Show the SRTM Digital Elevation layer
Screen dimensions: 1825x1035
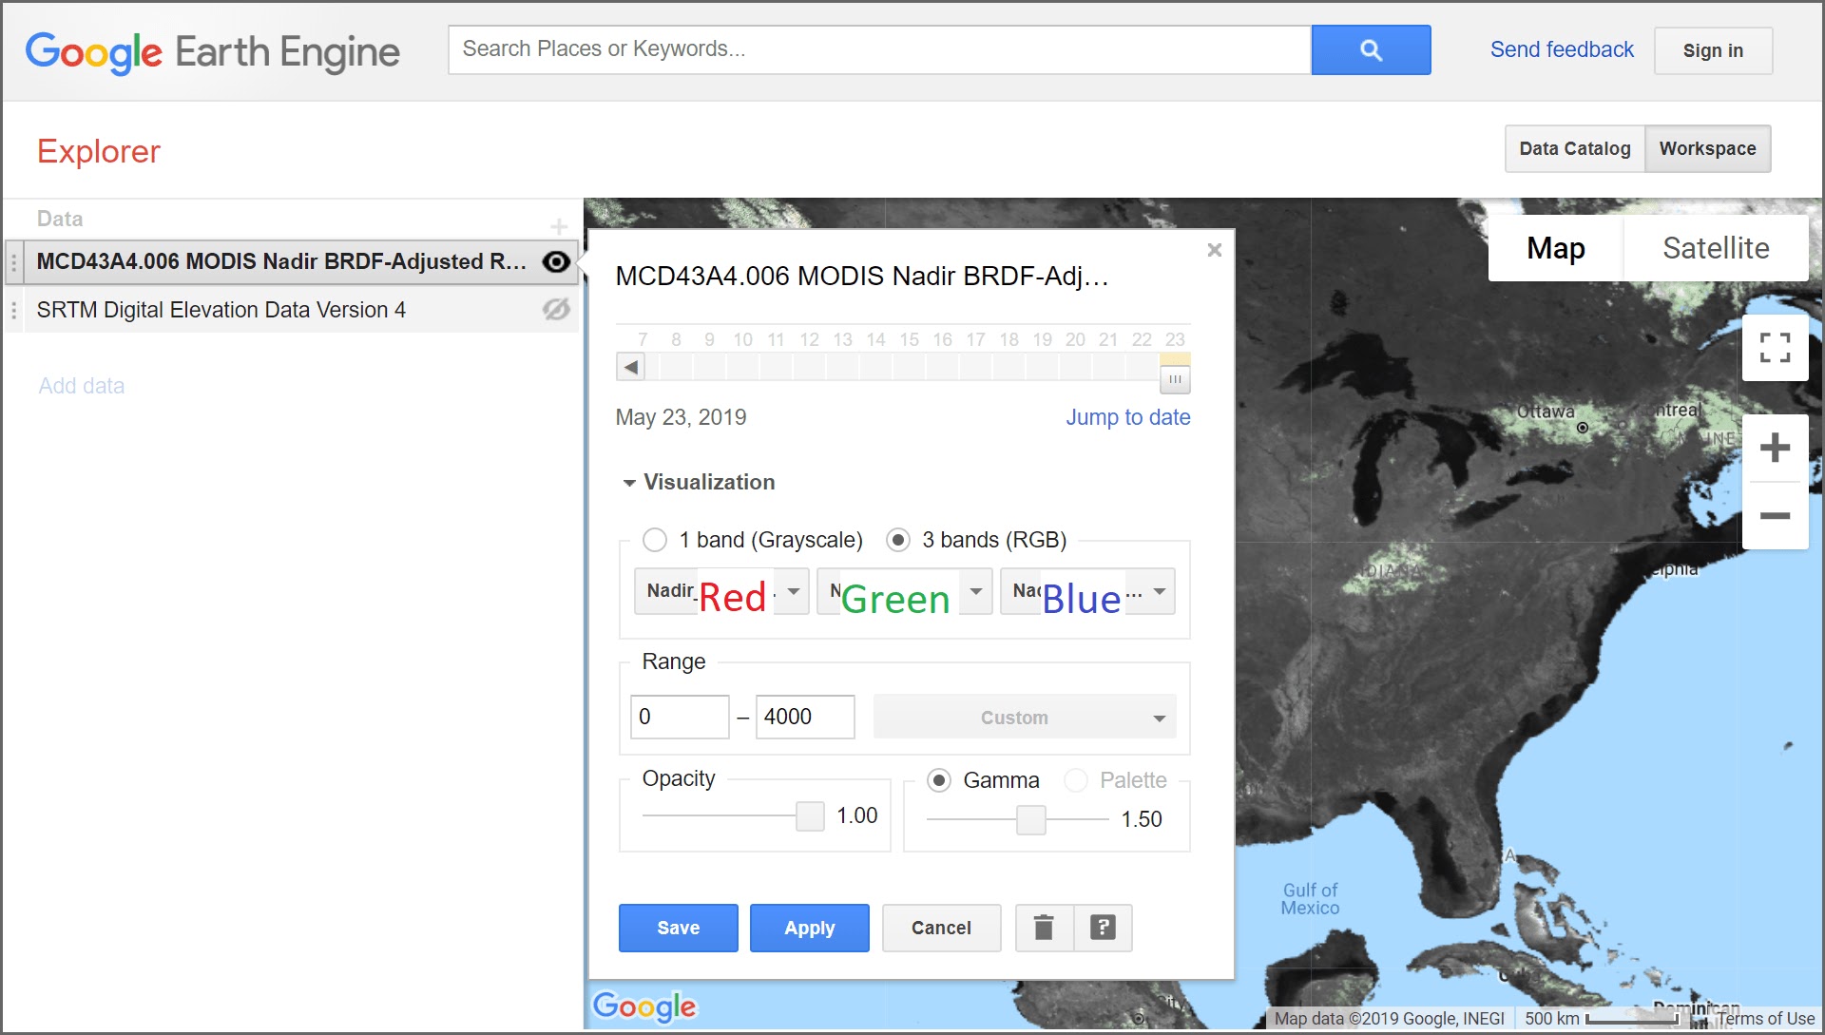(x=556, y=309)
